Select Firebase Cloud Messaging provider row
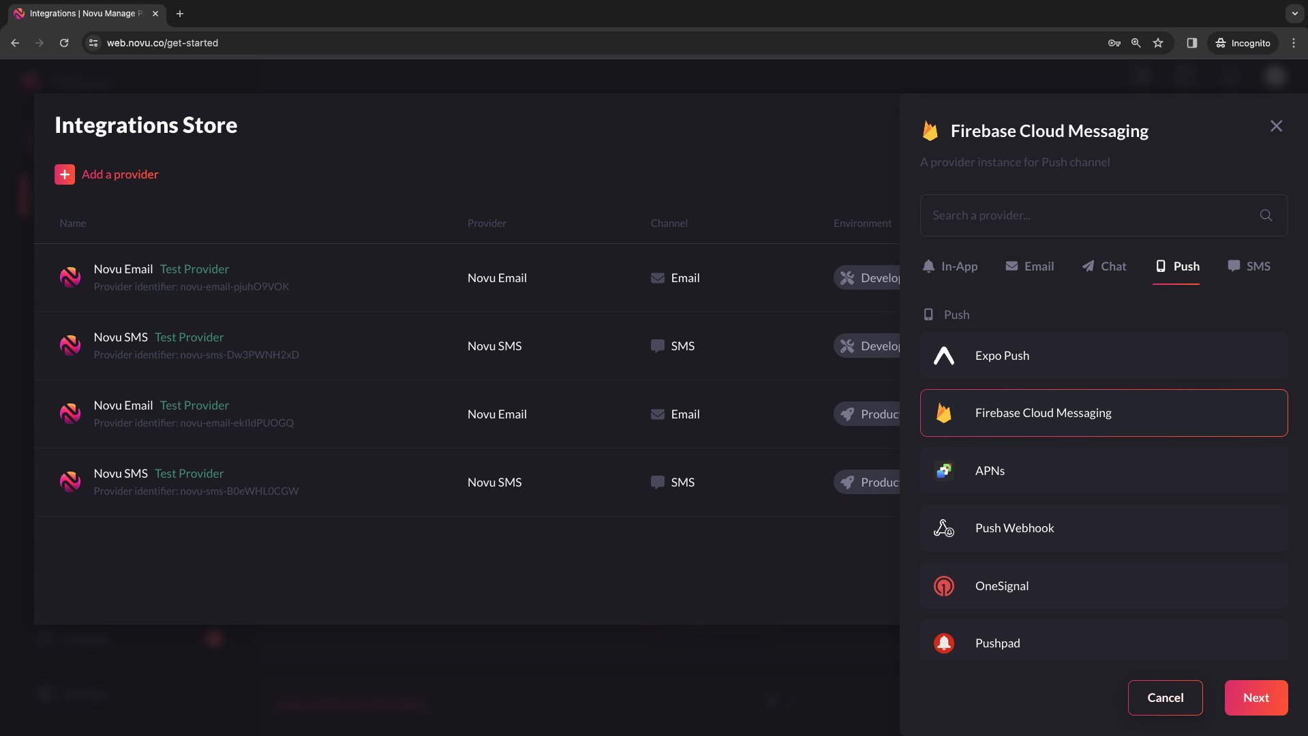The height and width of the screenshot is (736, 1308). (1104, 413)
